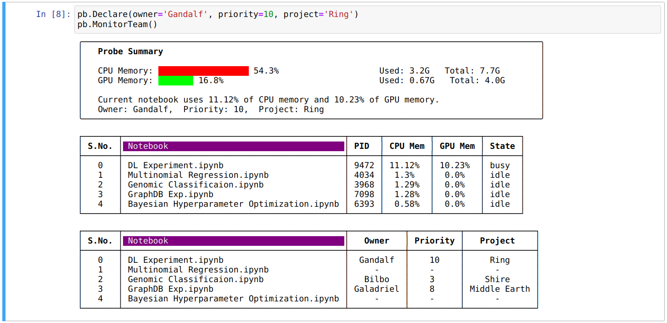Select the PID column header

[x=364, y=146]
